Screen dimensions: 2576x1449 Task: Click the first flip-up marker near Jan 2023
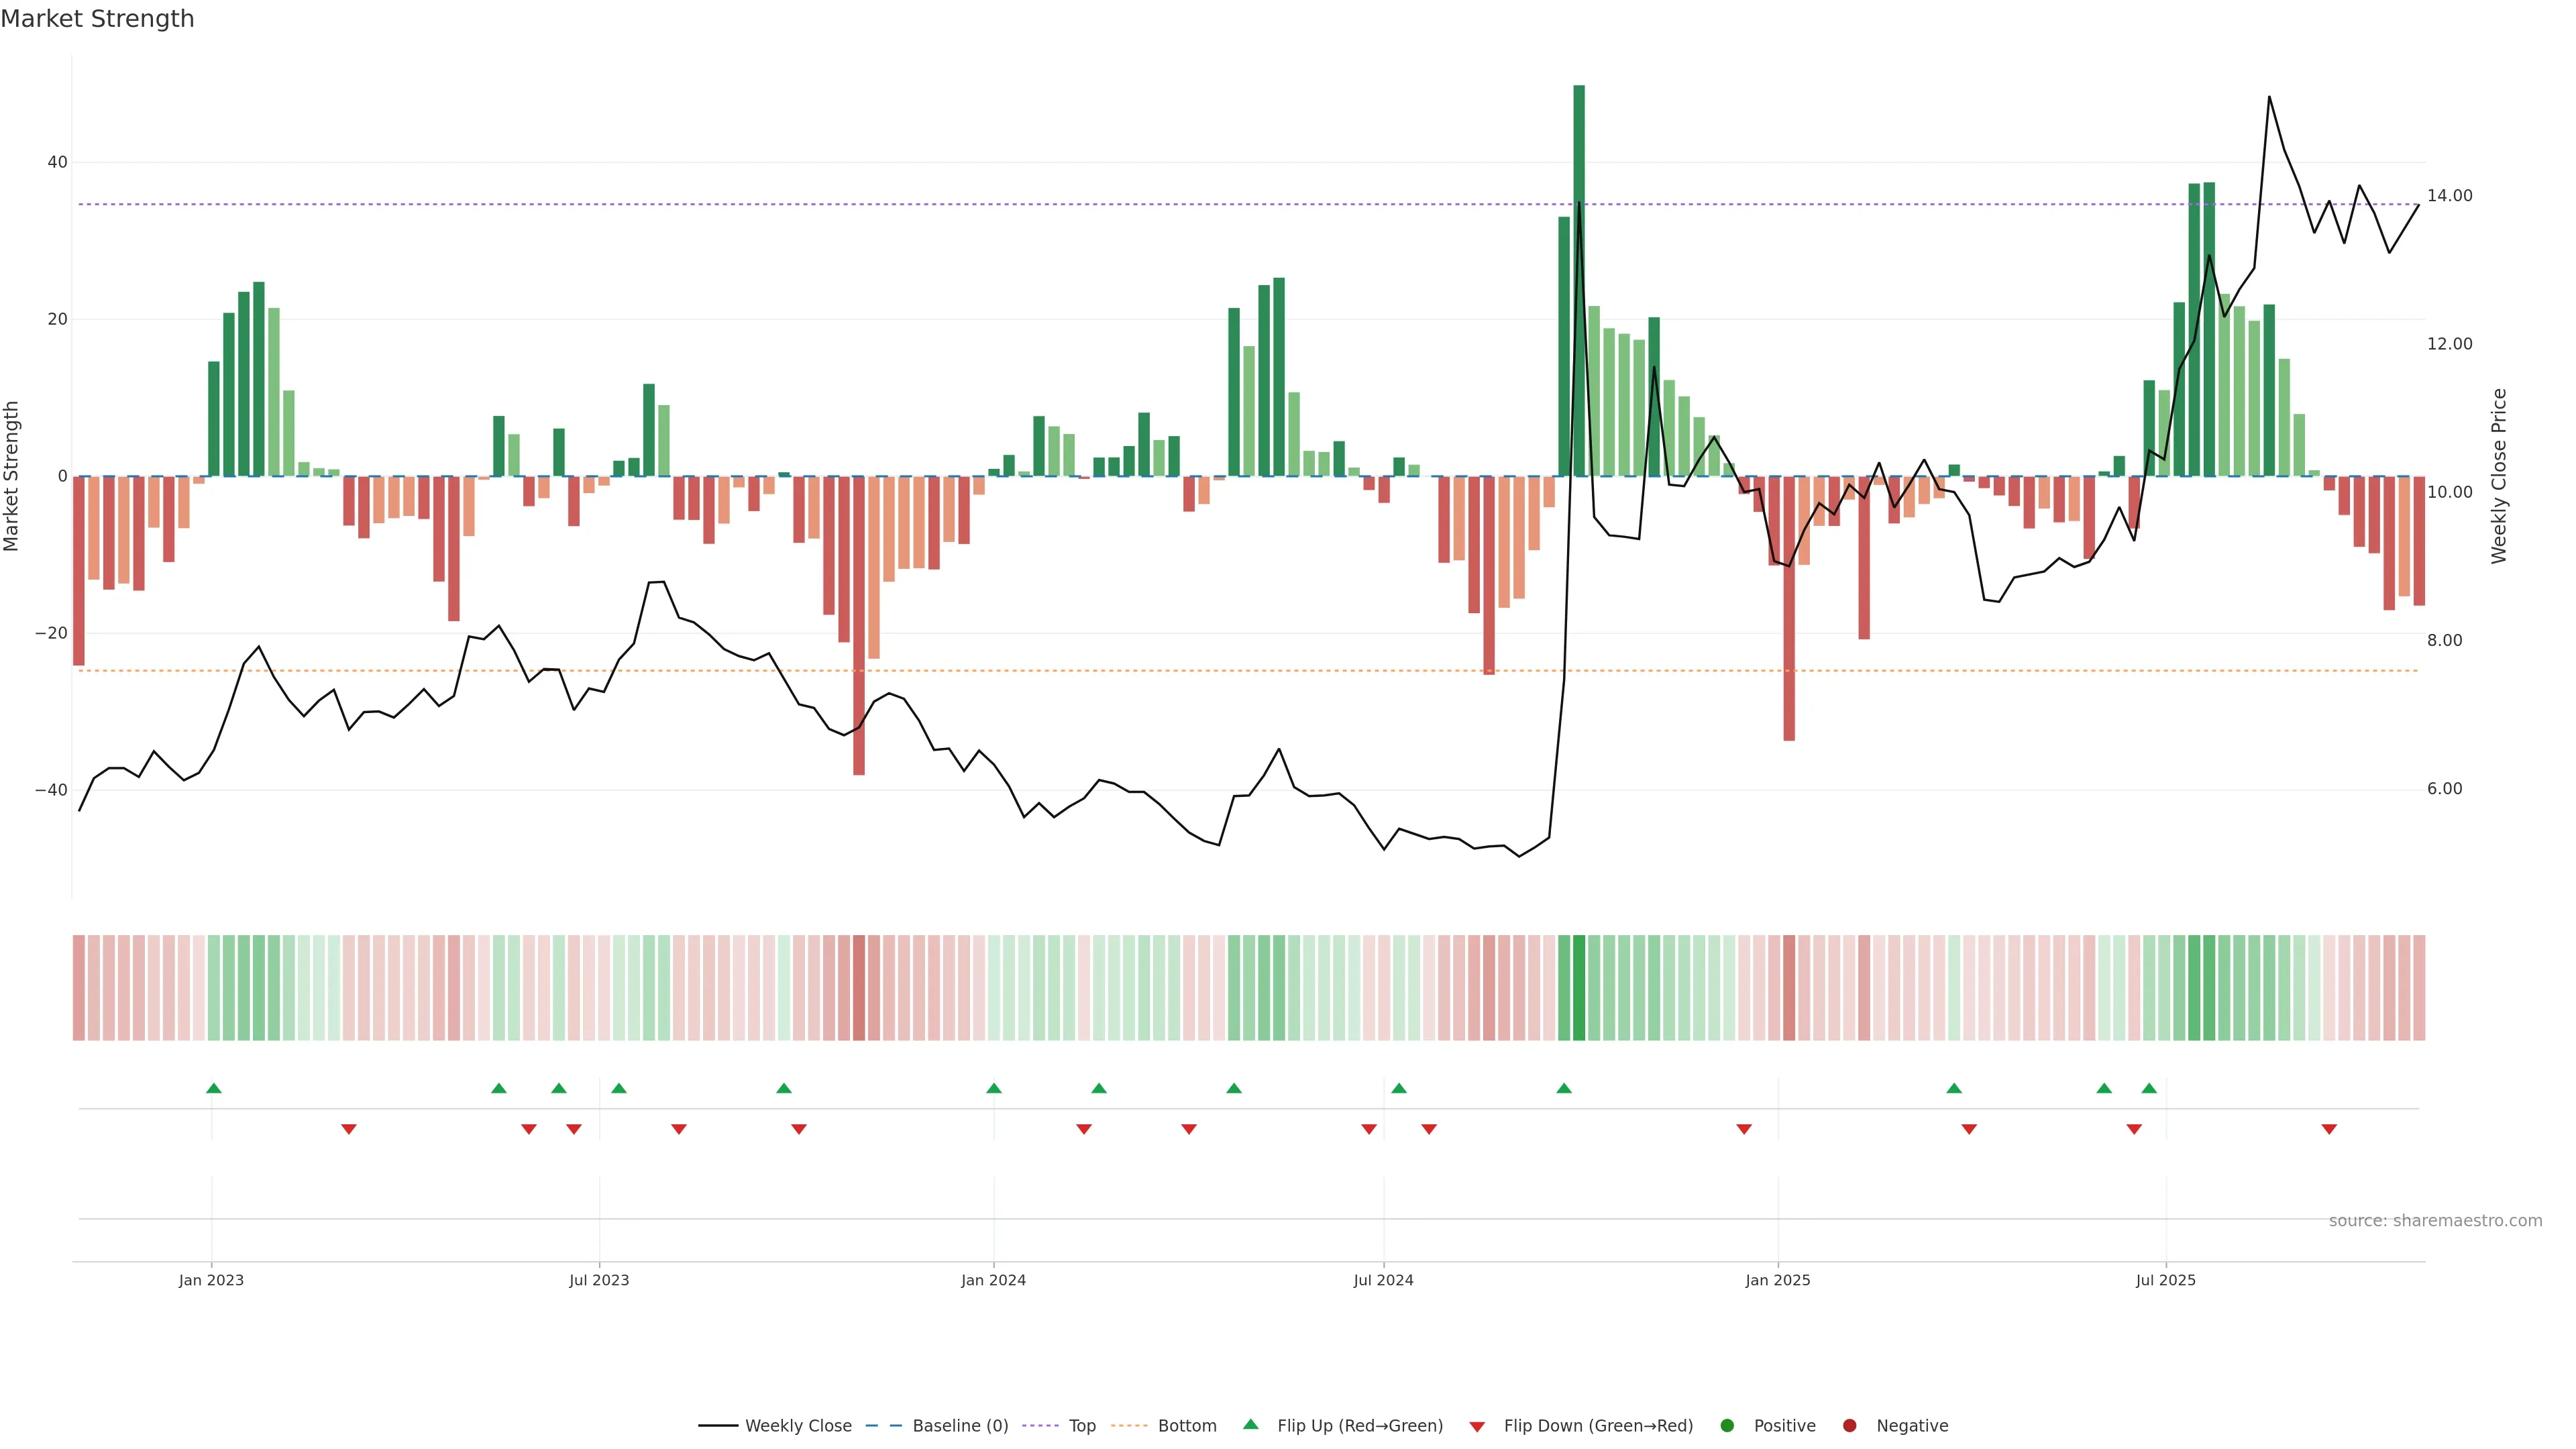pos(214,1088)
